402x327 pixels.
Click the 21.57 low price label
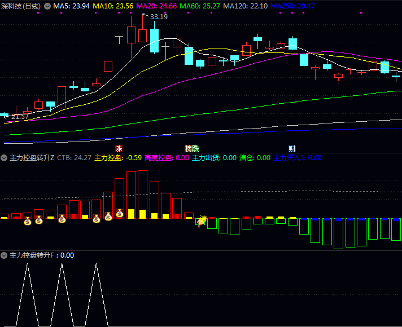[19, 116]
